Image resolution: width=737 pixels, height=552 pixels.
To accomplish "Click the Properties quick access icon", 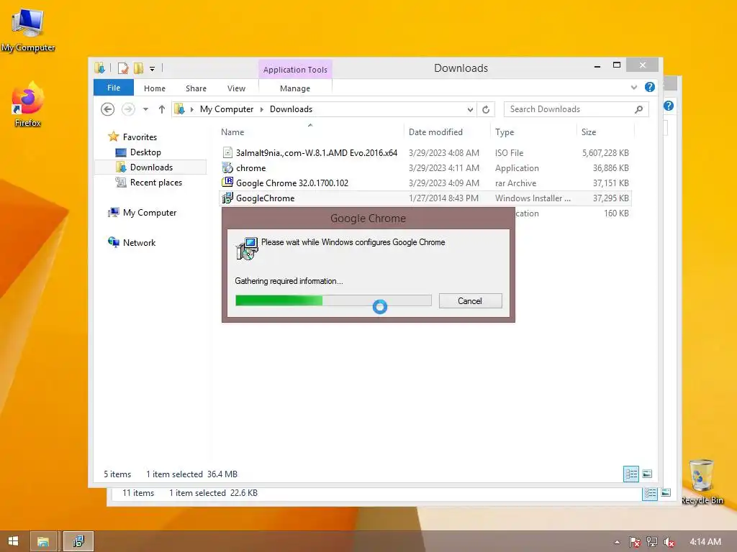I will point(123,68).
